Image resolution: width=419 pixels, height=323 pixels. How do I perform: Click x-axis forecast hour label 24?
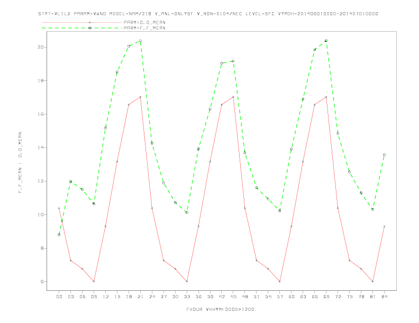click(x=152, y=297)
